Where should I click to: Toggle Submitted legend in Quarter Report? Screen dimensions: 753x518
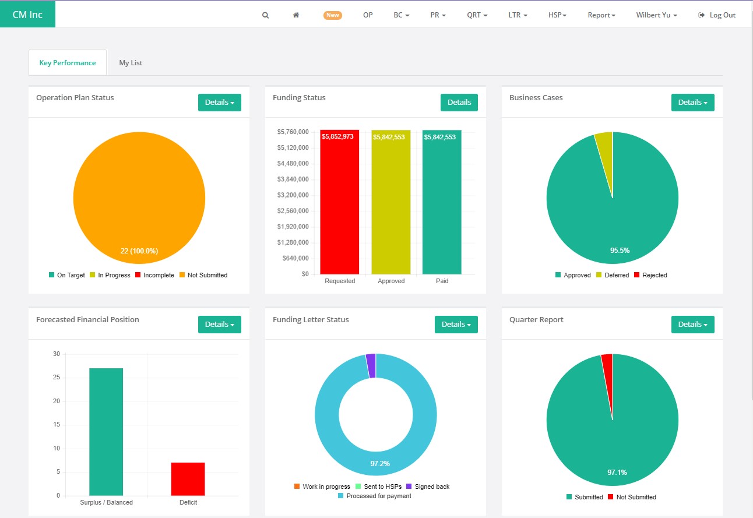click(x=585, y=497)
